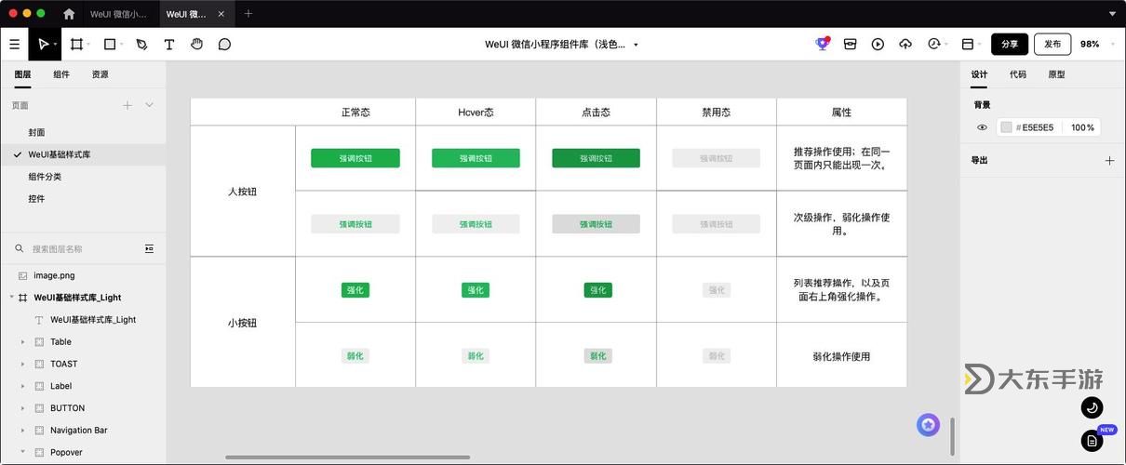Switch to the 图层 tab
This screenshot has width=1126, height=465.
pos(22,74)
